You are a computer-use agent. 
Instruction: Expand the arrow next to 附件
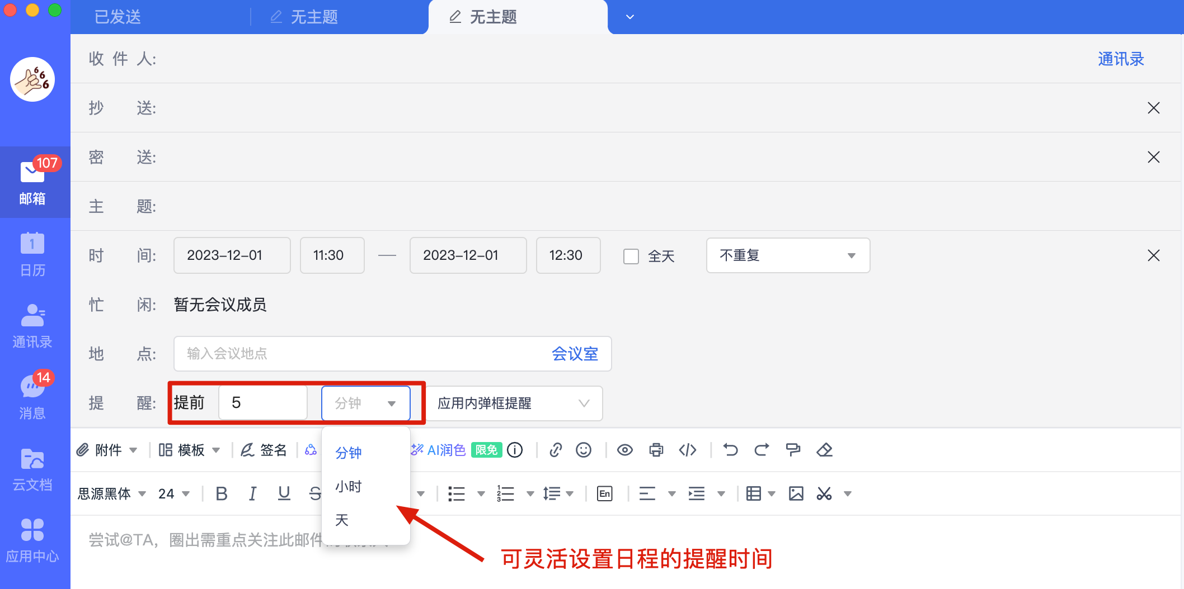tap(133, 450)
